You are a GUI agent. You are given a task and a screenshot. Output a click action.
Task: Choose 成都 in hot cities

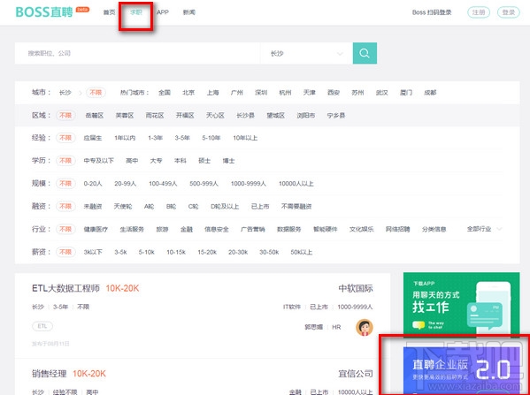[430, 93]
